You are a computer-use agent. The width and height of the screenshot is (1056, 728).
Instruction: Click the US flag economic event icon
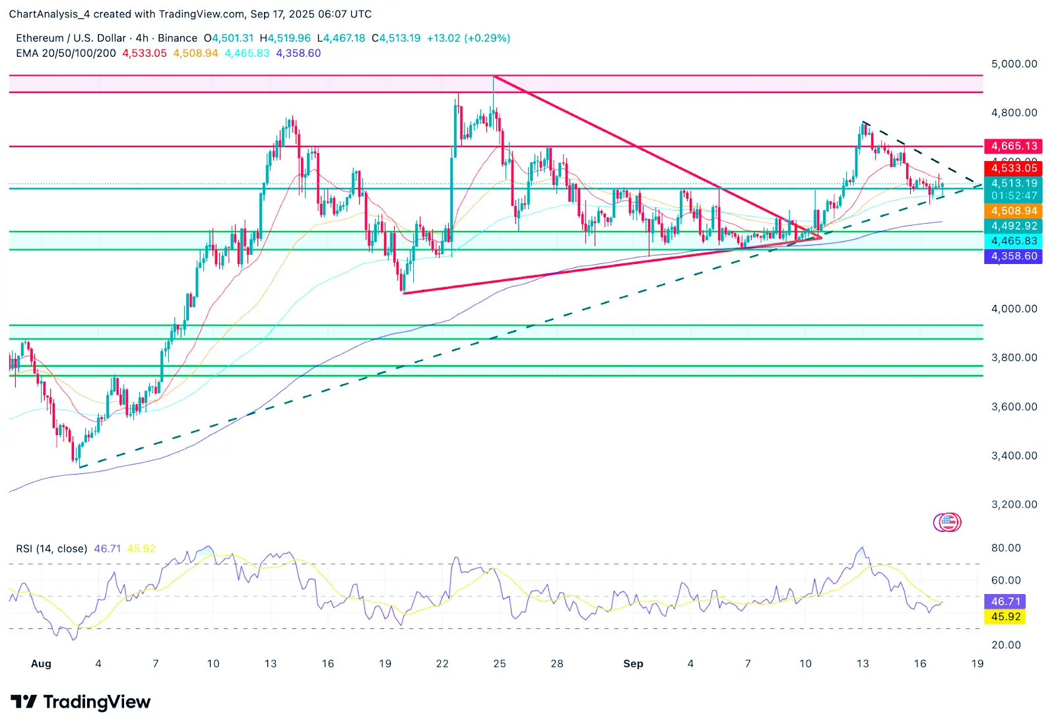point(948,523)
